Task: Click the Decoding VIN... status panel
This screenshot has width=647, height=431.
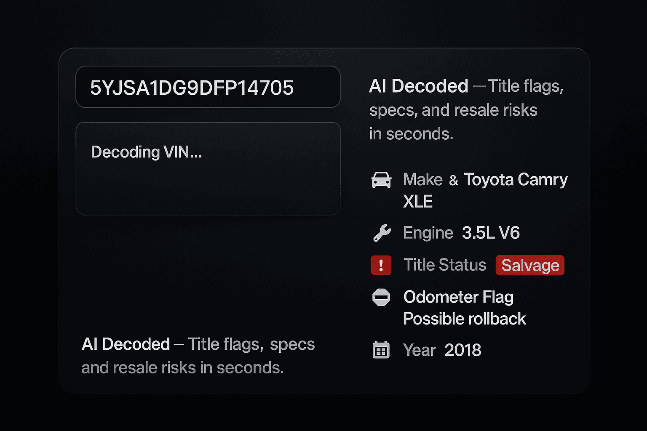Action: pyautogui.click(x=208, y=169)
